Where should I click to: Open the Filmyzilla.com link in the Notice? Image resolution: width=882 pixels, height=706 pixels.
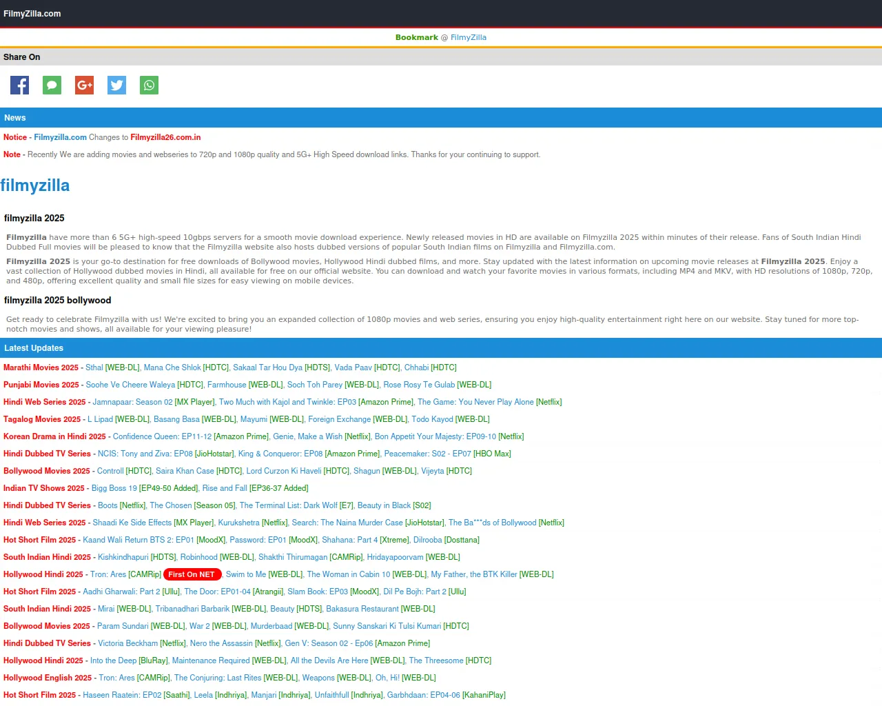click(61, 137)
